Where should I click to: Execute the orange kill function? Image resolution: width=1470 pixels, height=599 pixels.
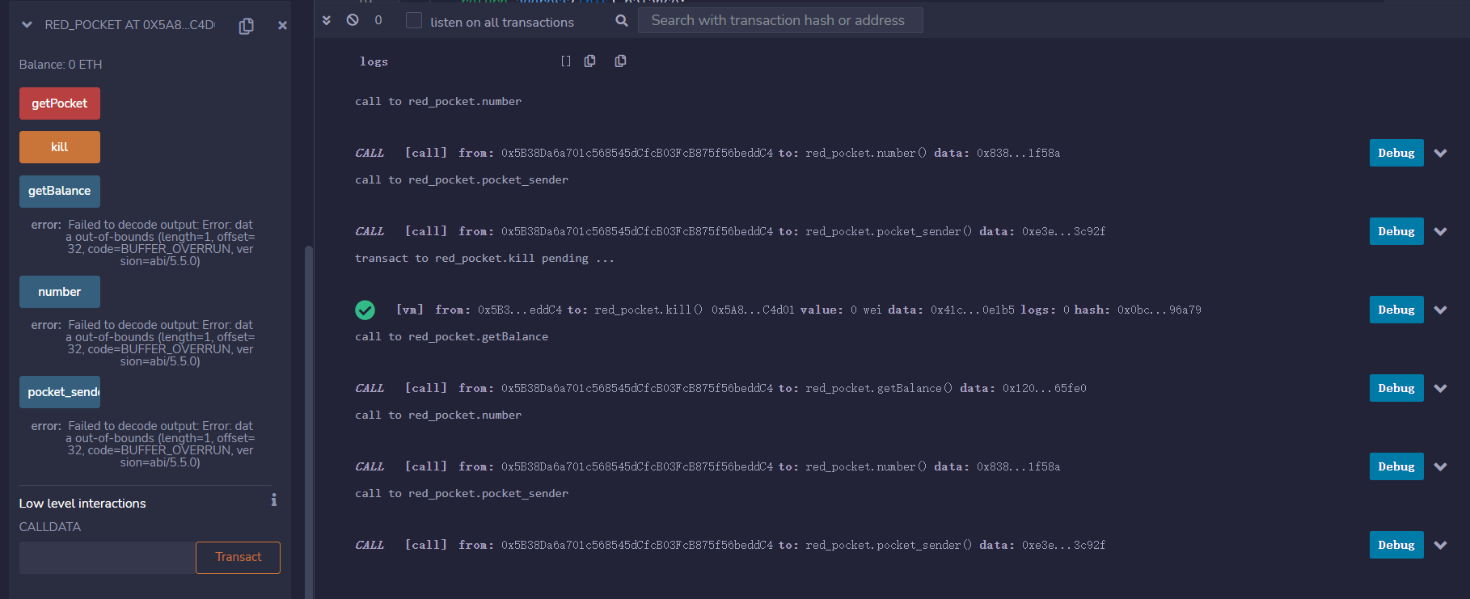pyautogui.click(x=60, y=147)
